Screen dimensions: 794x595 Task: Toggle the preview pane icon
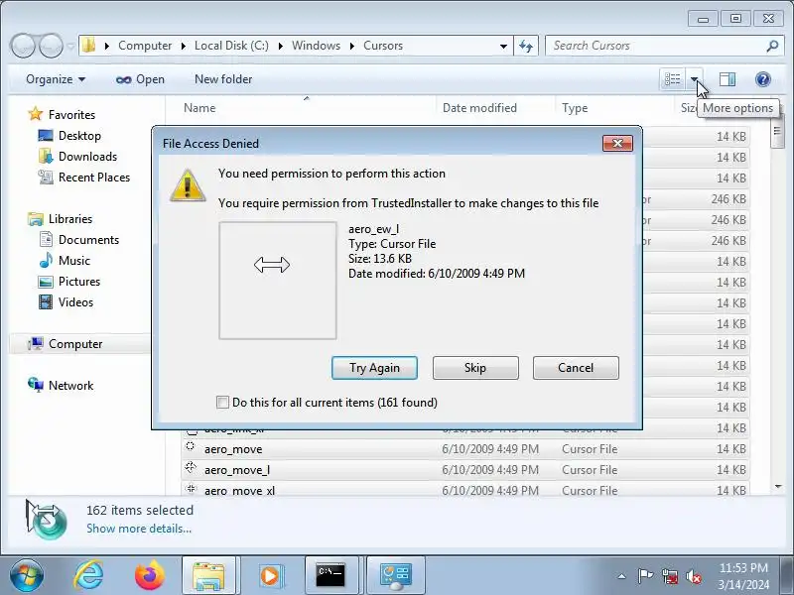tap(728, 79)
